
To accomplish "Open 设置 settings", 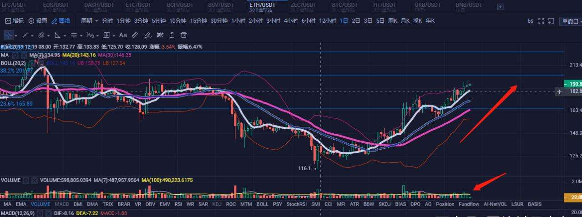I will tap(38, 20).
